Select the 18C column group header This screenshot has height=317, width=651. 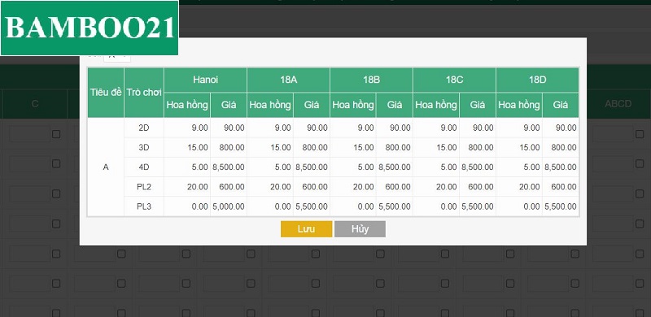pos(454,80)
